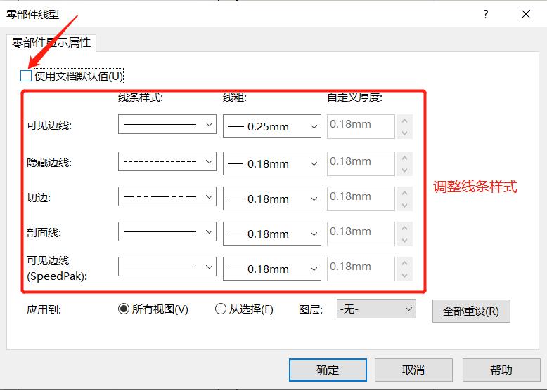Open the 0.25mm line thickness dropdown

pyautogui.click(x=272, y=126)
